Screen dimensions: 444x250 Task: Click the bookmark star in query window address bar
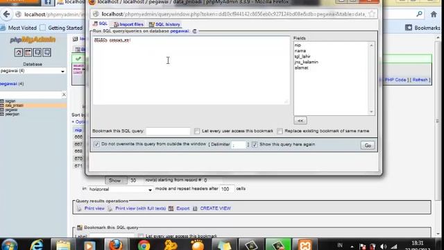372,14
